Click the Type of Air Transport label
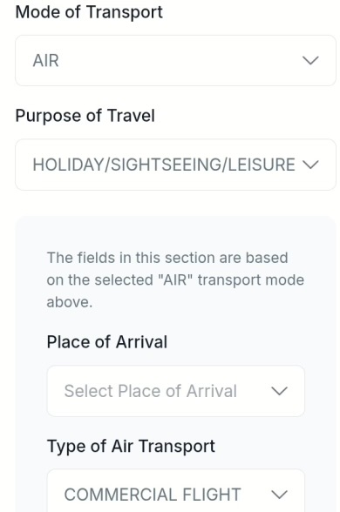This screenshot has width=340, height=512. tap(131, 447)
